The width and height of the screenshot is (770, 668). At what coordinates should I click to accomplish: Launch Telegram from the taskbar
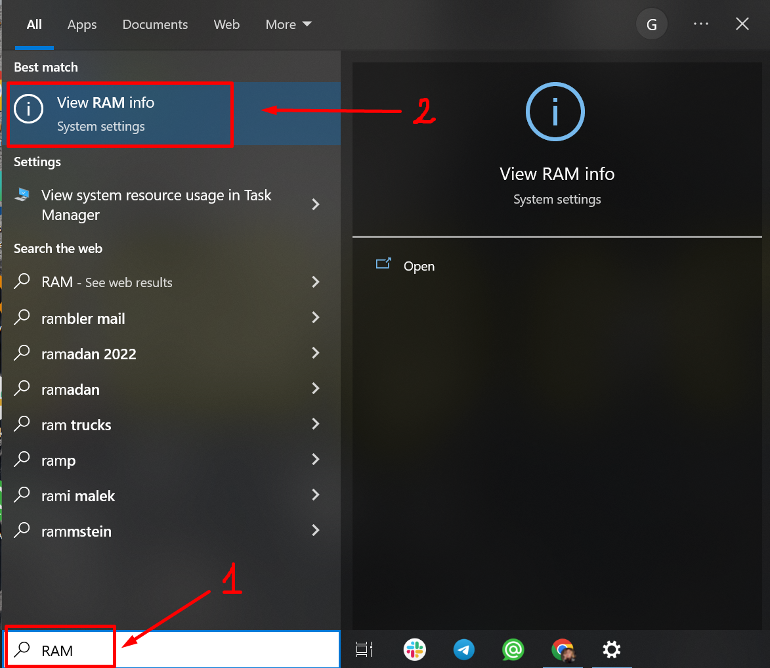tap(464, 650)
